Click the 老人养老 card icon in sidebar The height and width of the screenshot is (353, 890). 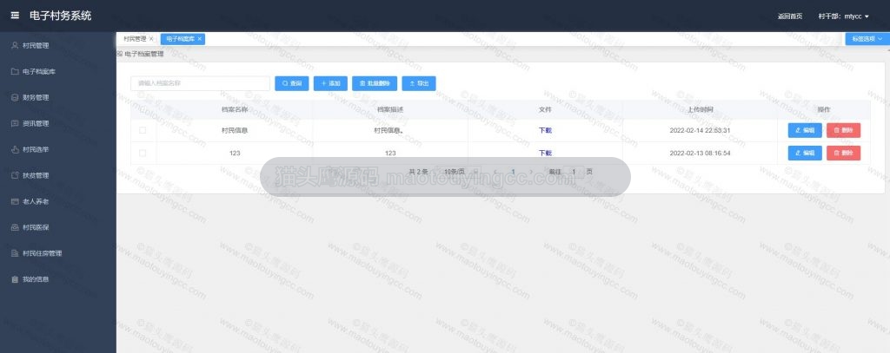(x=16, y=201)
